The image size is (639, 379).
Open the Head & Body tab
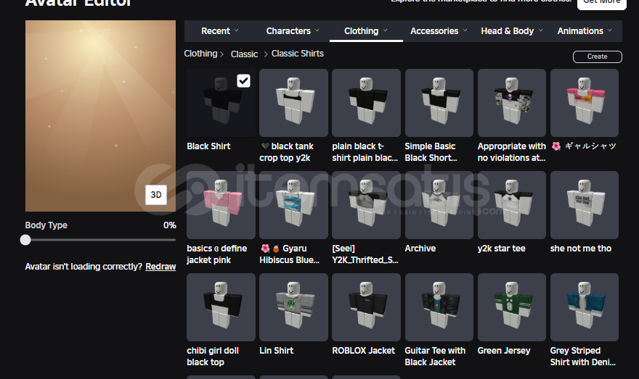pos(511,31)
